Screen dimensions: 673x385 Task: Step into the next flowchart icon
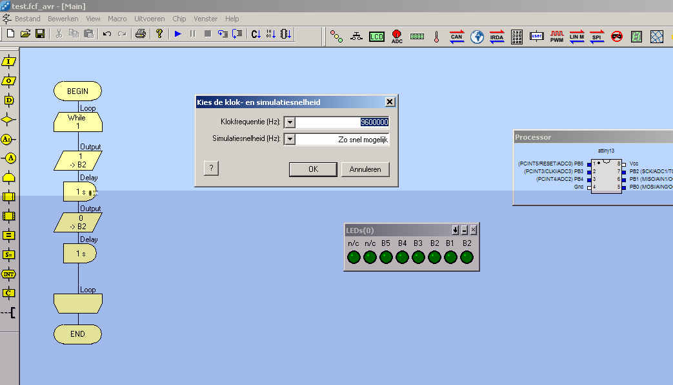tap(223, 34)
